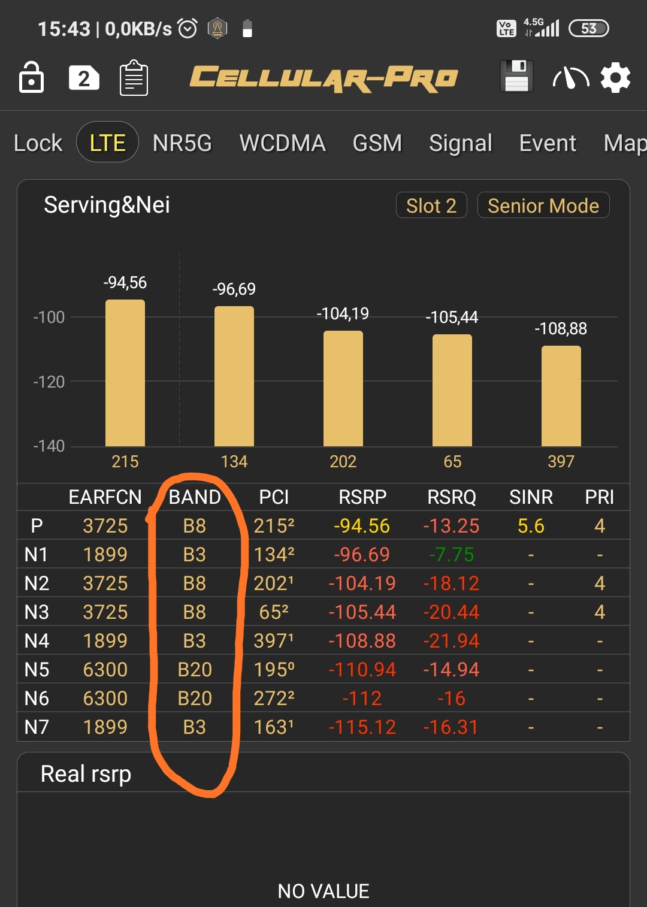This screenshot has height=907, width=647.
Task: Select the LTE tab
Action: [107, 142]
